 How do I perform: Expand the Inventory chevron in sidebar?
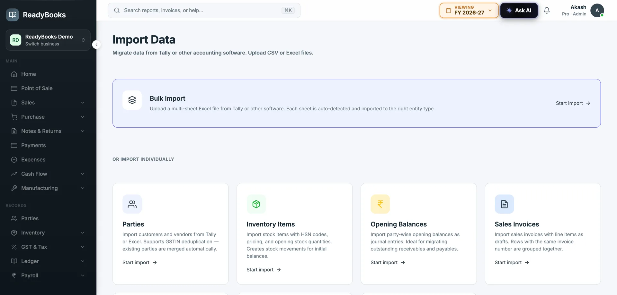(x=83, y=233)
